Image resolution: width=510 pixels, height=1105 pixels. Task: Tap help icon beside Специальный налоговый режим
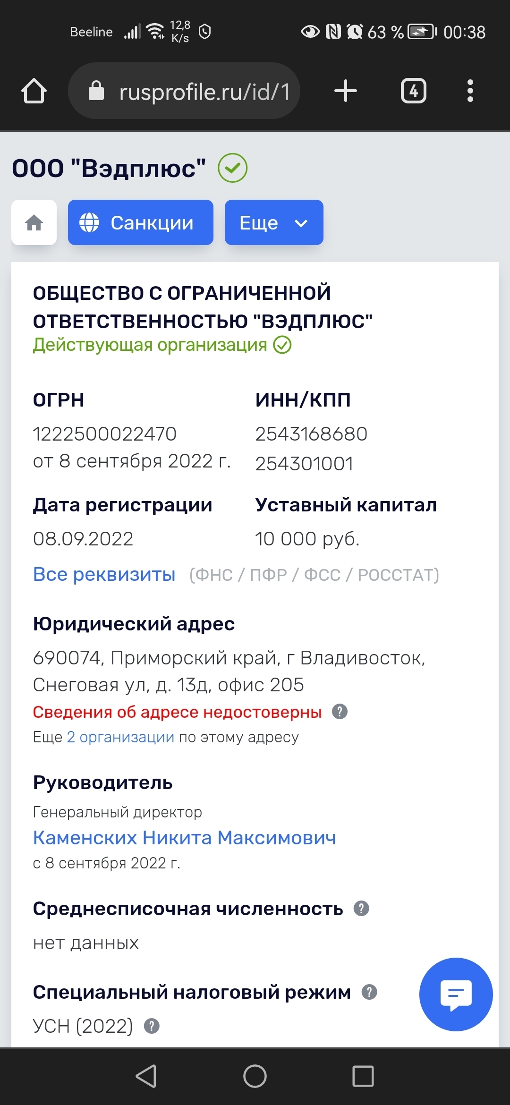click(369, 992)
